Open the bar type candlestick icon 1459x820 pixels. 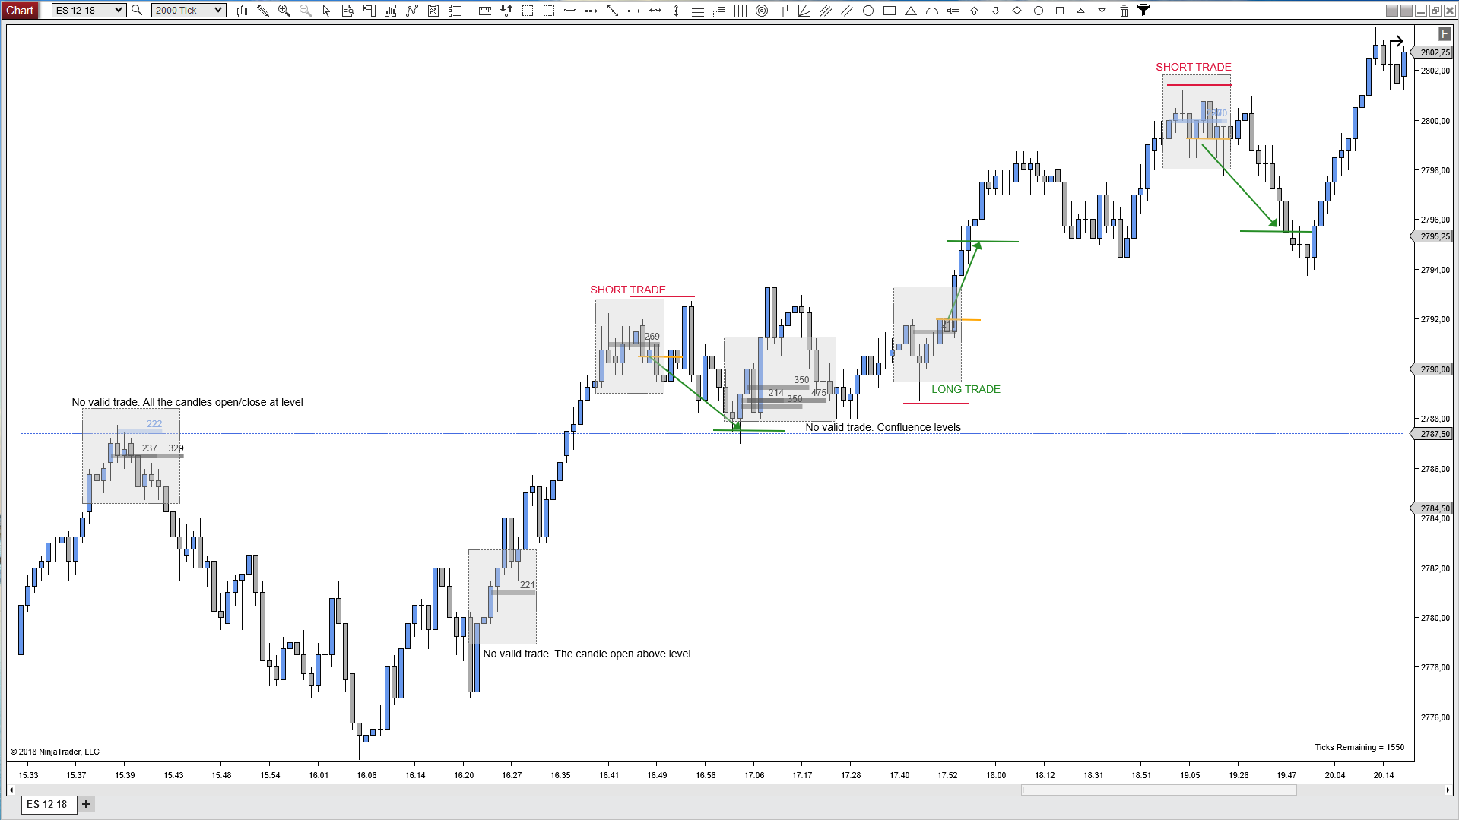pos(242,10)
